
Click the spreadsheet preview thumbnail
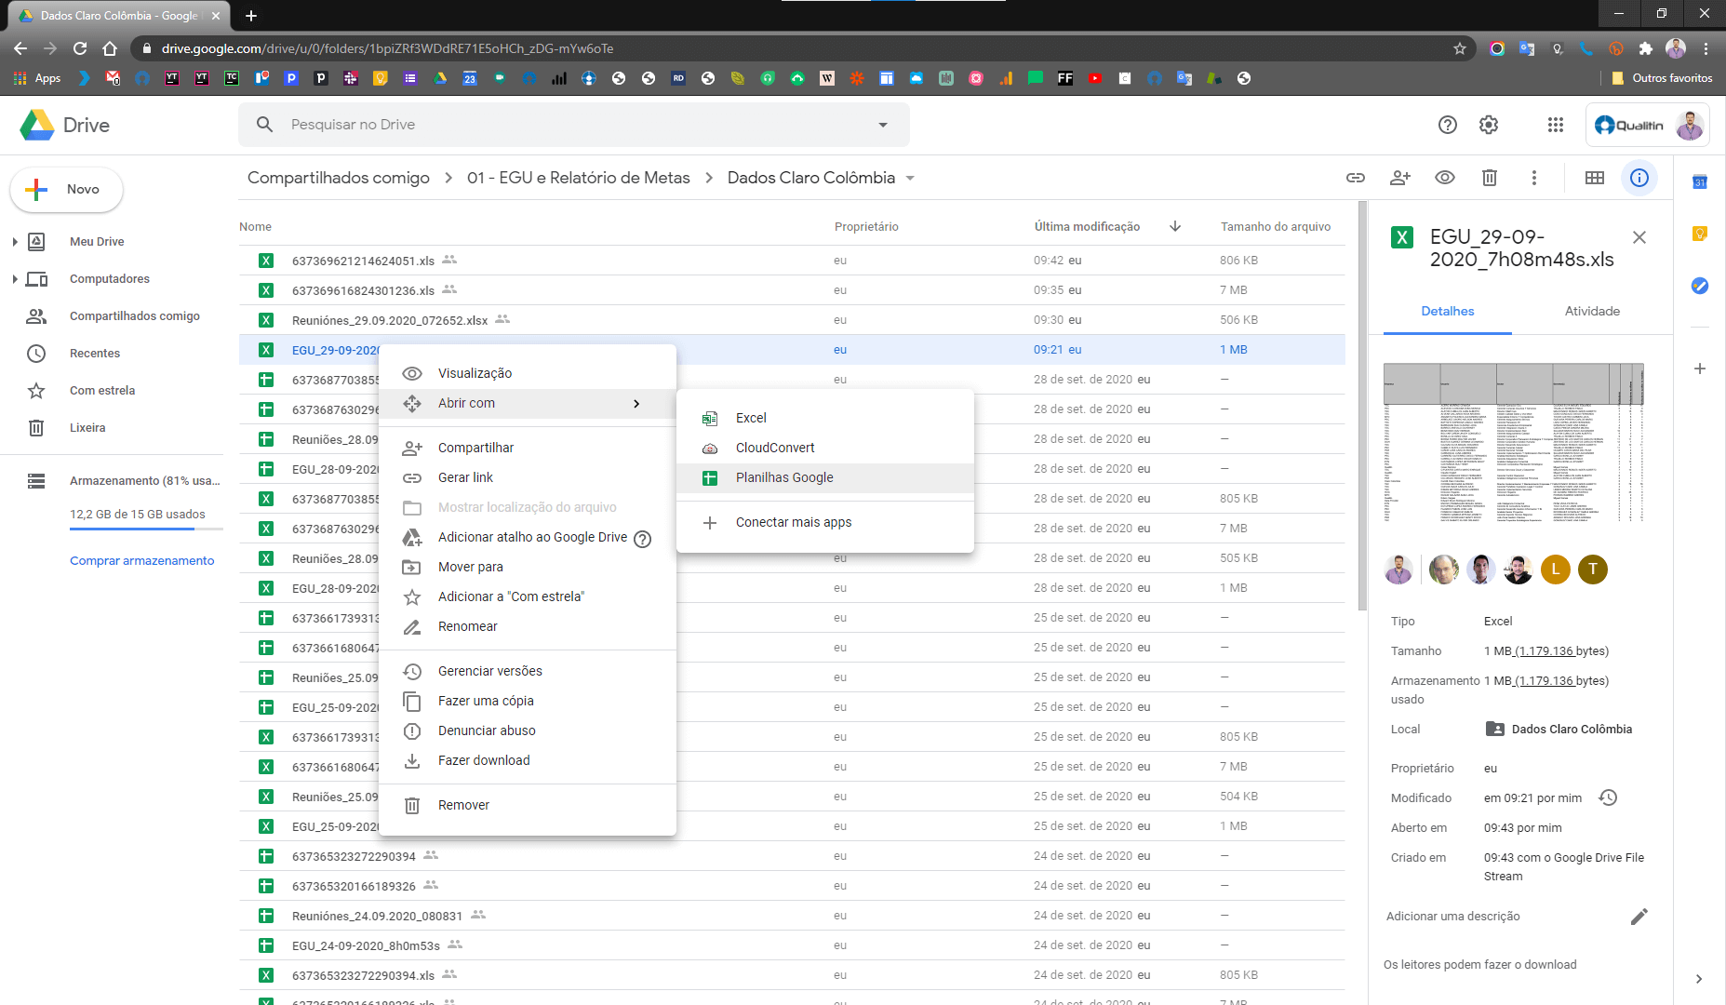[x=1514, y=443]
